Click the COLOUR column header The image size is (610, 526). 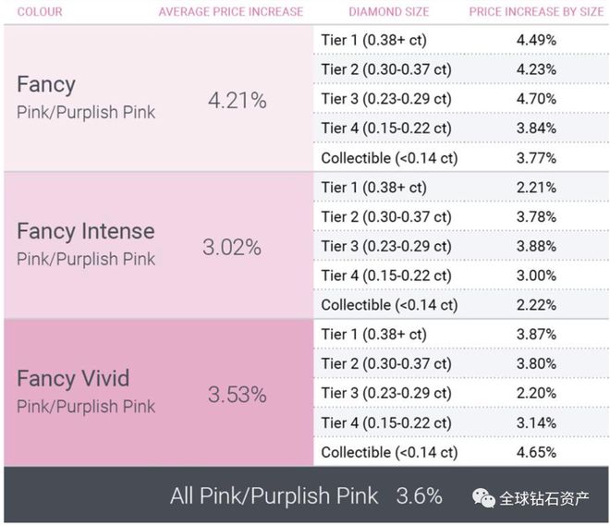(40, 12)
